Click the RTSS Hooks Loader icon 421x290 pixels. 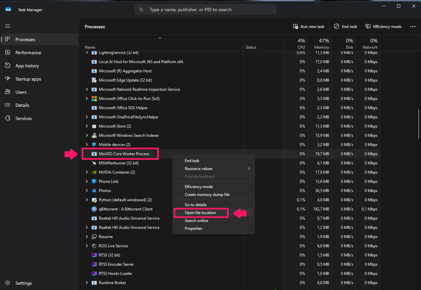94,274
